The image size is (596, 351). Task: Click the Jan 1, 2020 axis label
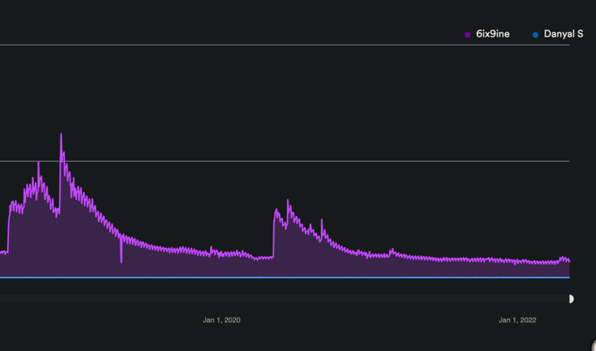[x=221, y=320]
